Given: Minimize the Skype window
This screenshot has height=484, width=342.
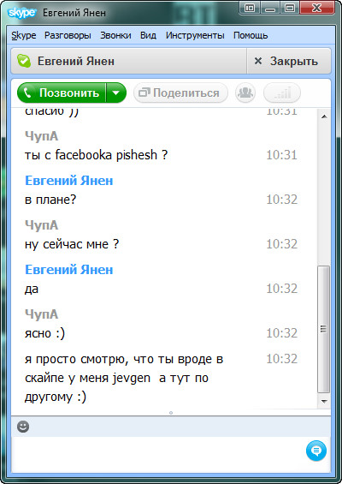Looking at the screenshot, I should click(270, 8).
